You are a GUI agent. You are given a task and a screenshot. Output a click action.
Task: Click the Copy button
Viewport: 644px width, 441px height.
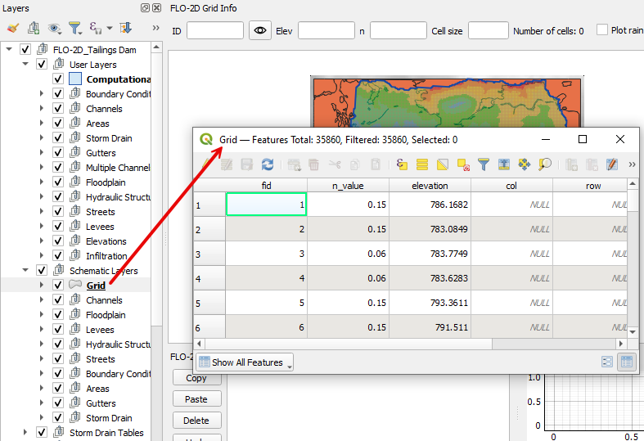(196, 378)
